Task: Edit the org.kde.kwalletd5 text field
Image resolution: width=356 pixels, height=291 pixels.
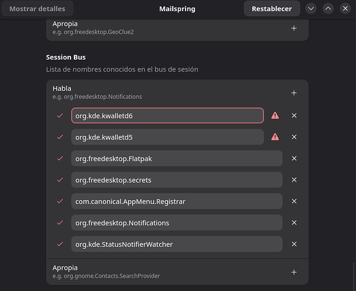Action: [167, 137]
